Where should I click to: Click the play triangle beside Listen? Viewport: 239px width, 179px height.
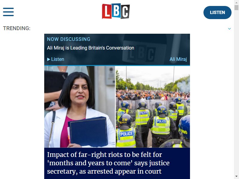coord(48,59)
